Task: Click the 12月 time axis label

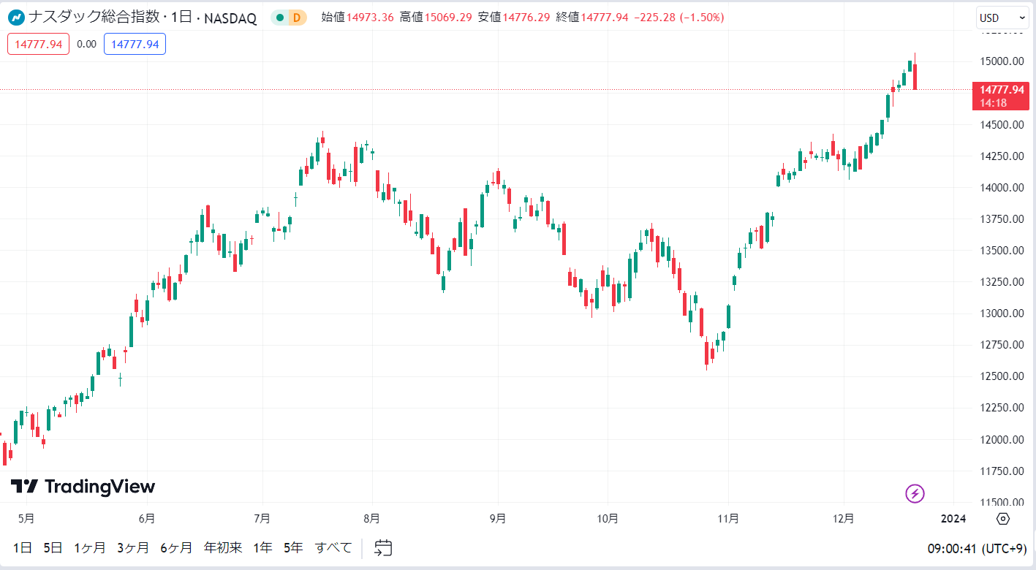Action: tap(844, 519)
